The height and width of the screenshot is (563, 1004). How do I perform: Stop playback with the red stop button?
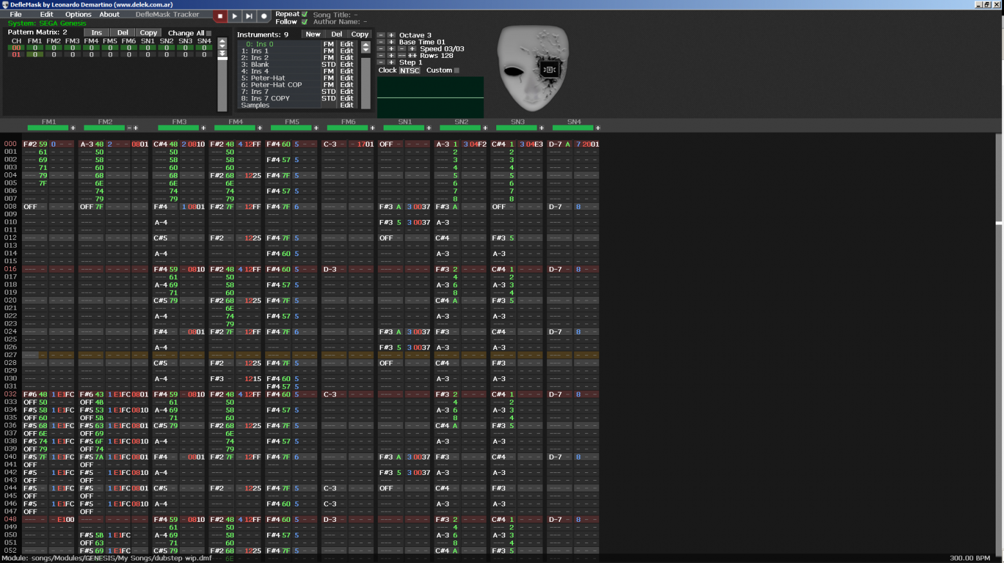coord(220,16)
